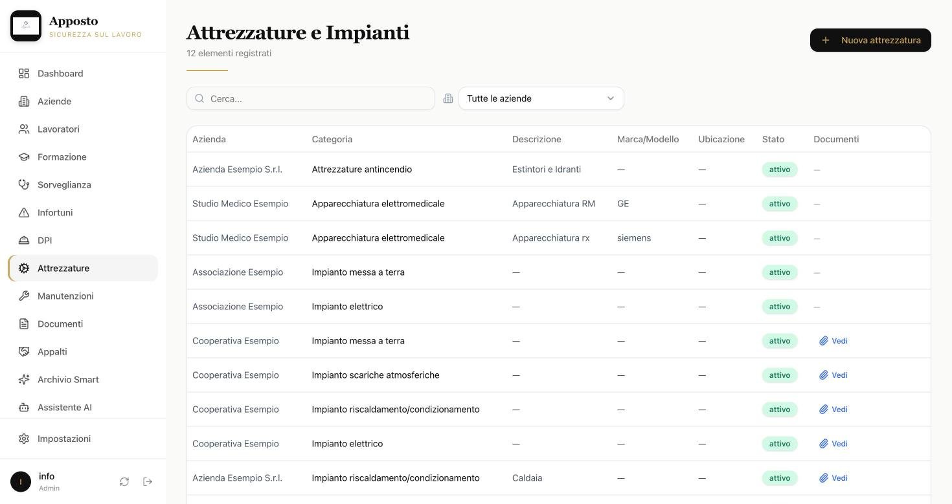Open Vedi link for Impianto scariche atmosferiche
Screen dimensions: 952x504
[x=833, y=375]
